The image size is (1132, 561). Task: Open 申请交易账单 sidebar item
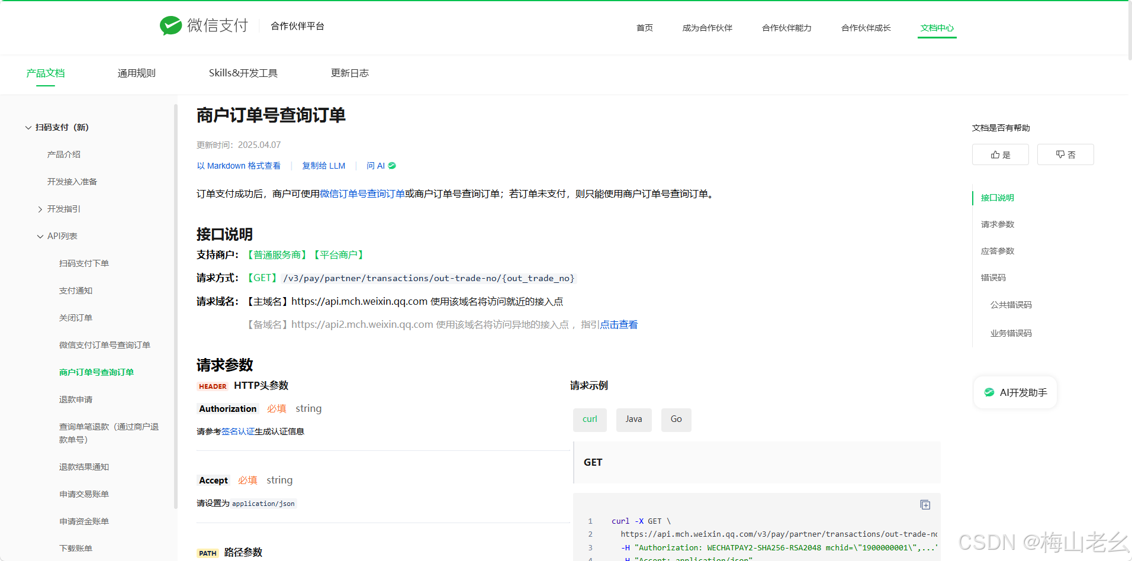pyautogui.click(x=84, y=494)
